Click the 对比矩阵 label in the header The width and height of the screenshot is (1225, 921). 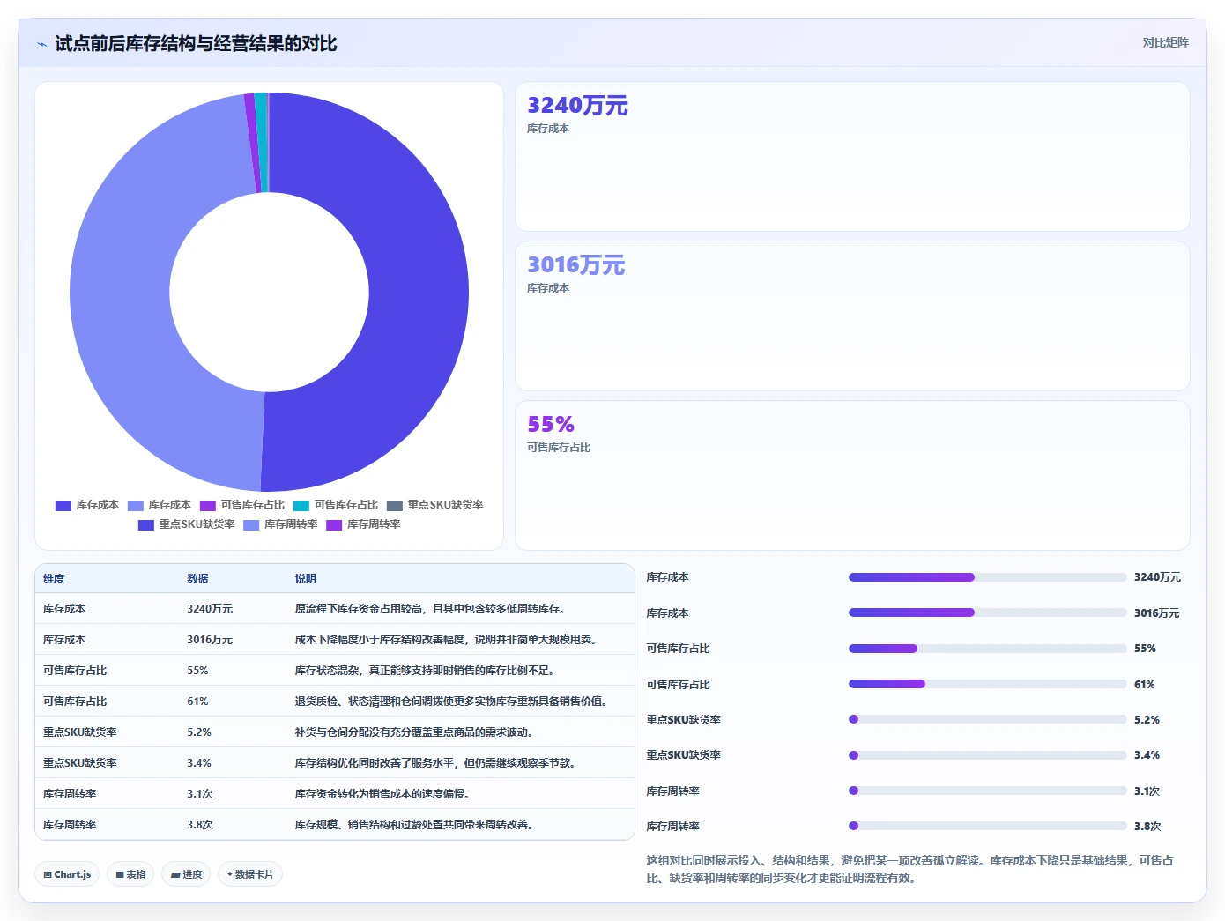coord(1165,42)
